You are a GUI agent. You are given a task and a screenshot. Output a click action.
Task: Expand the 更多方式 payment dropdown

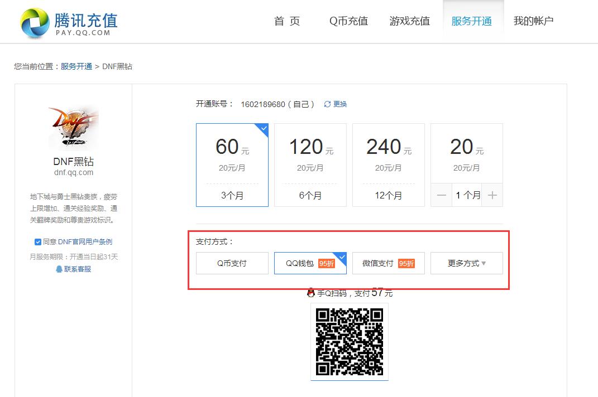467,263
